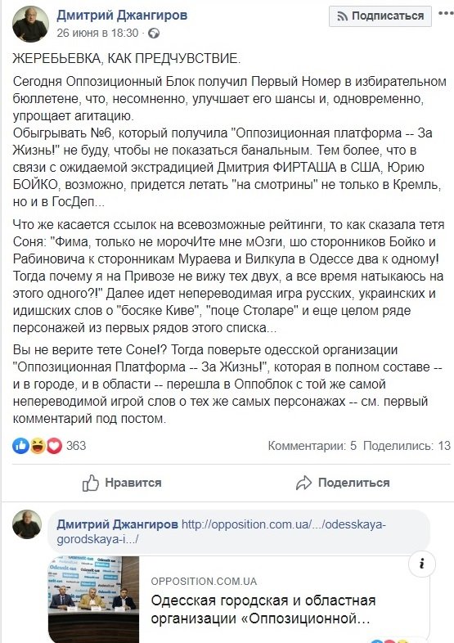Screen dimensions: 454x643
Task: Open the press-conference link preview thumbnail
Action: 93,599
